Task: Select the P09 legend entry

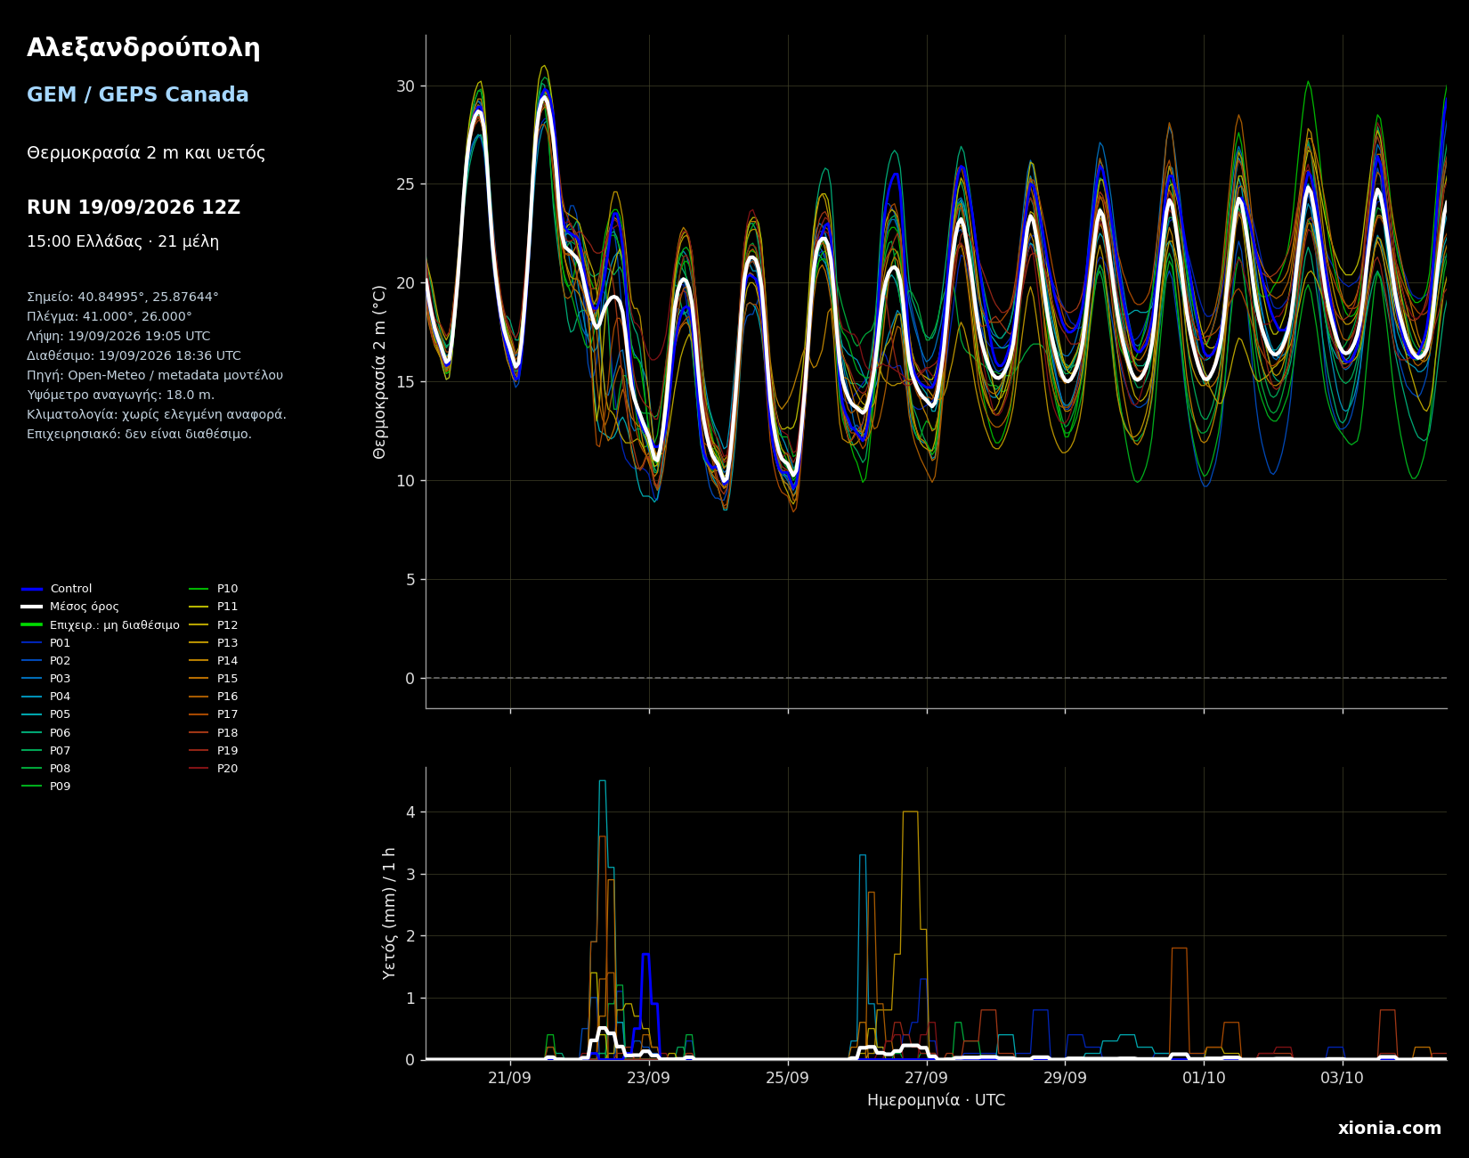Action: (x=46, y=787)
